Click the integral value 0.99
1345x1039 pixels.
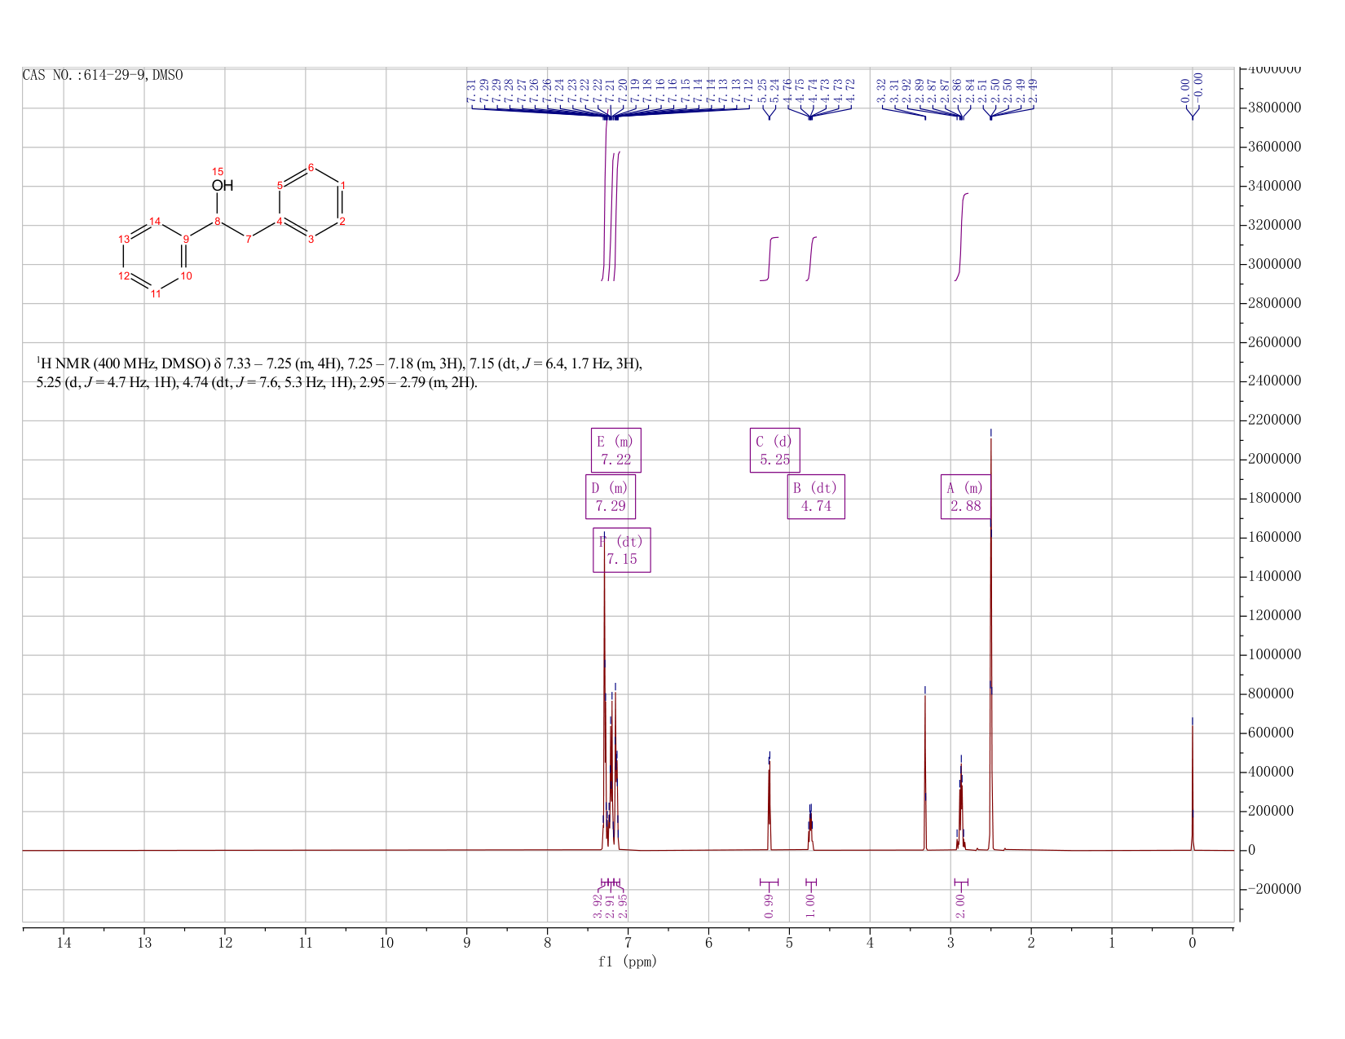pyautogui.click(x=769, y=905)
